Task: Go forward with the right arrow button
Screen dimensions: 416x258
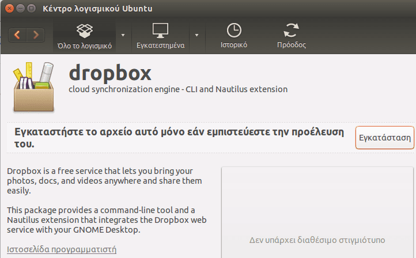Action: [x=36, y=35]
